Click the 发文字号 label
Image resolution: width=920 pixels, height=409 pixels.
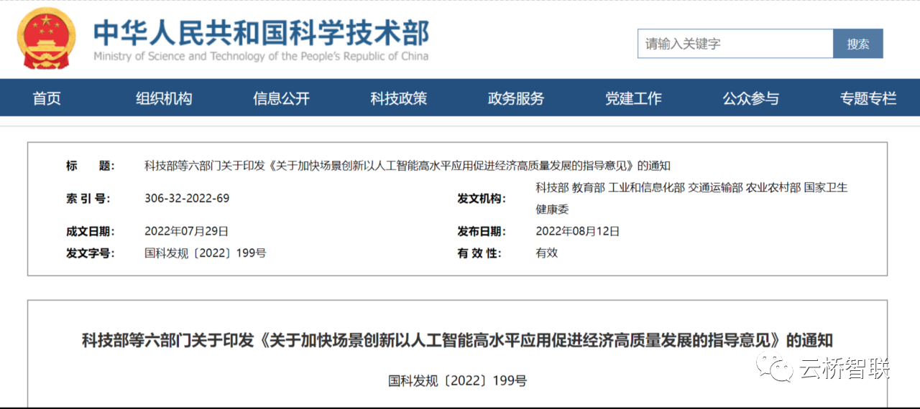(90, 253)
